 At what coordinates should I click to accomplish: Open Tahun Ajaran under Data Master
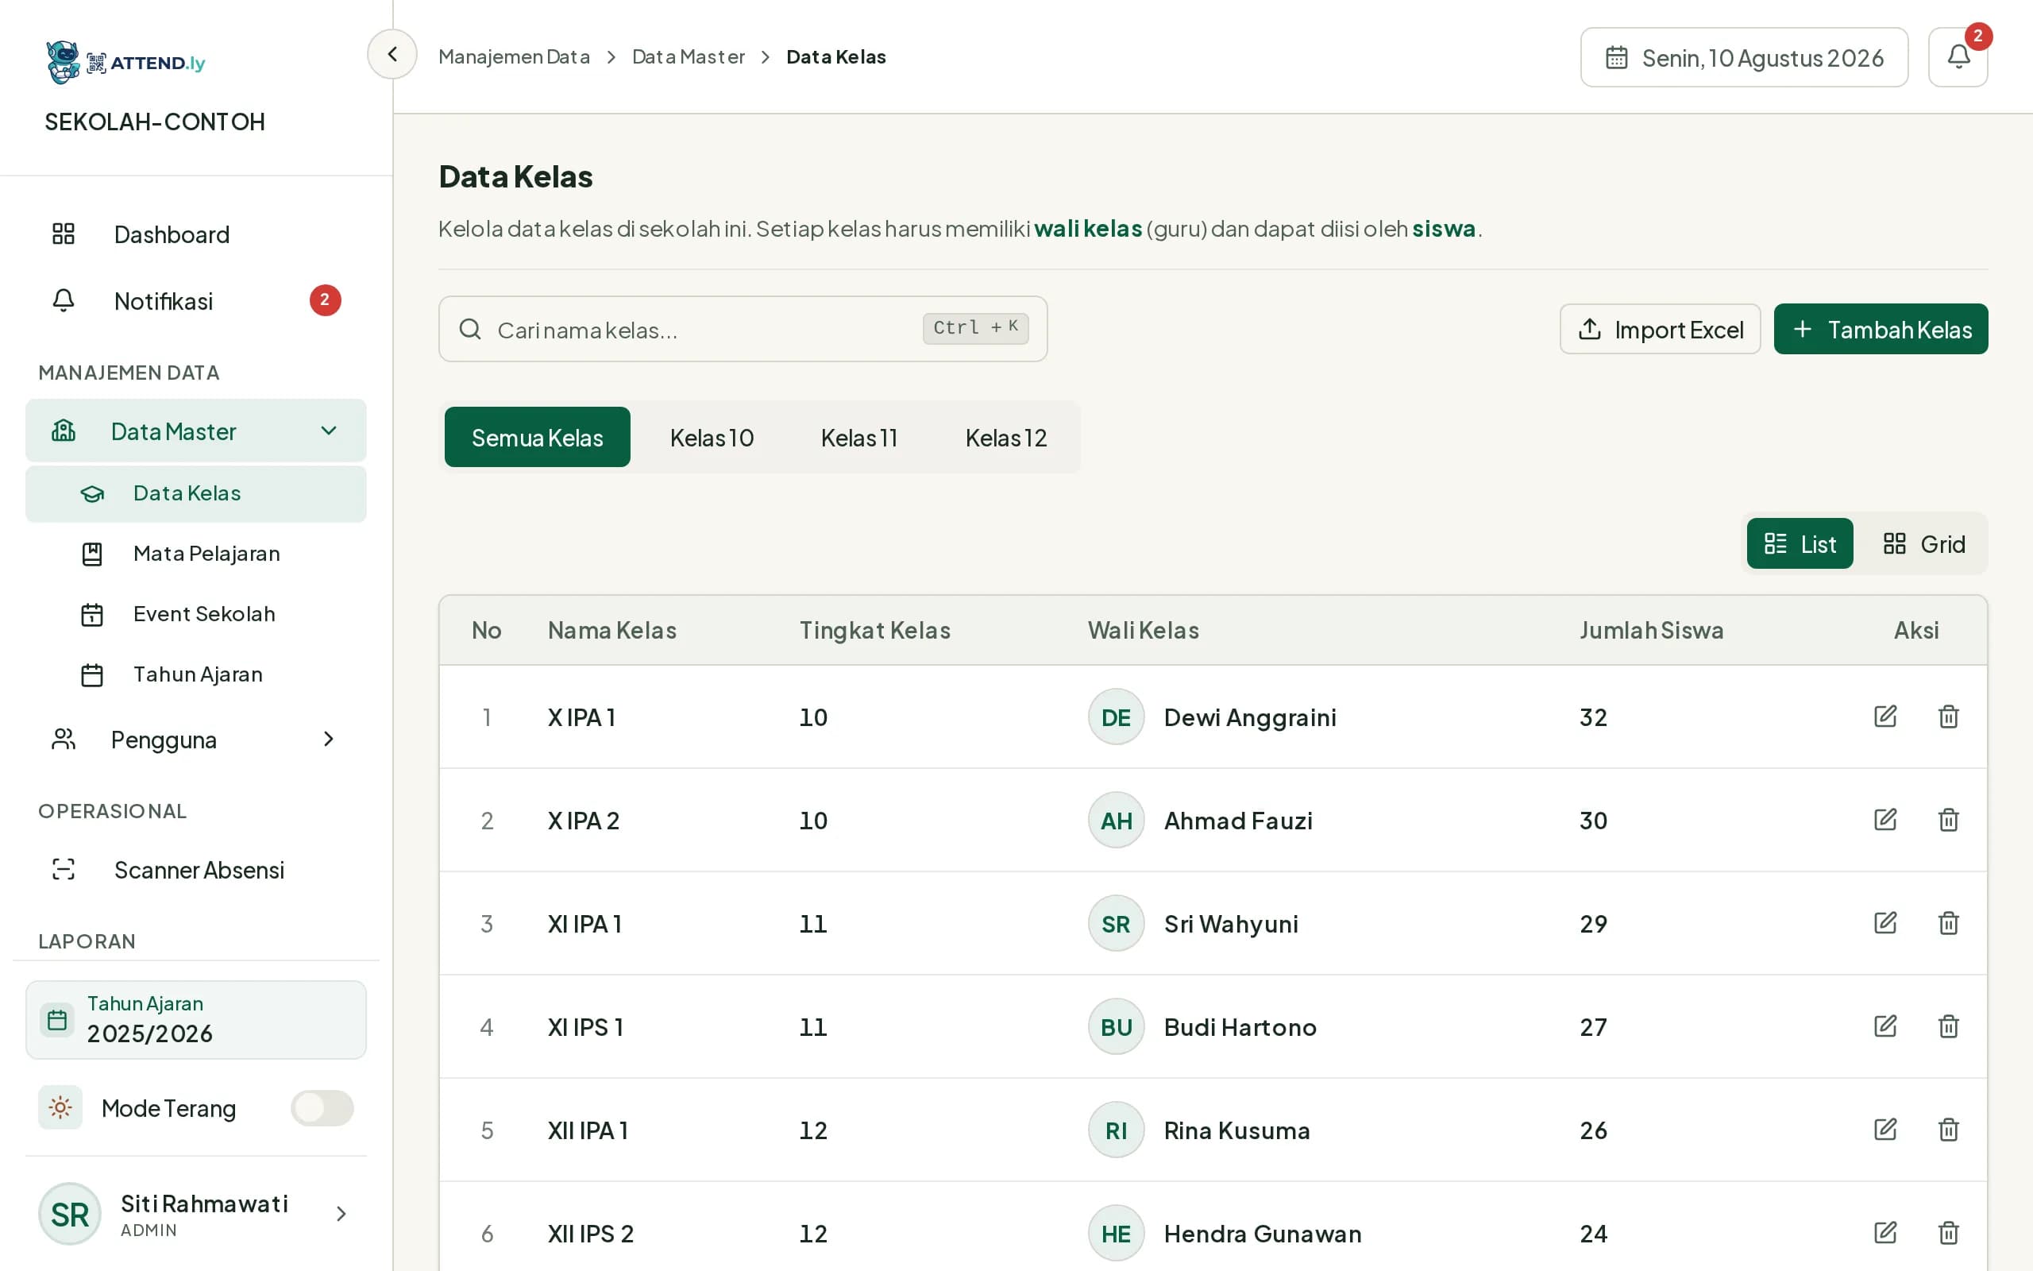[195, 674]
